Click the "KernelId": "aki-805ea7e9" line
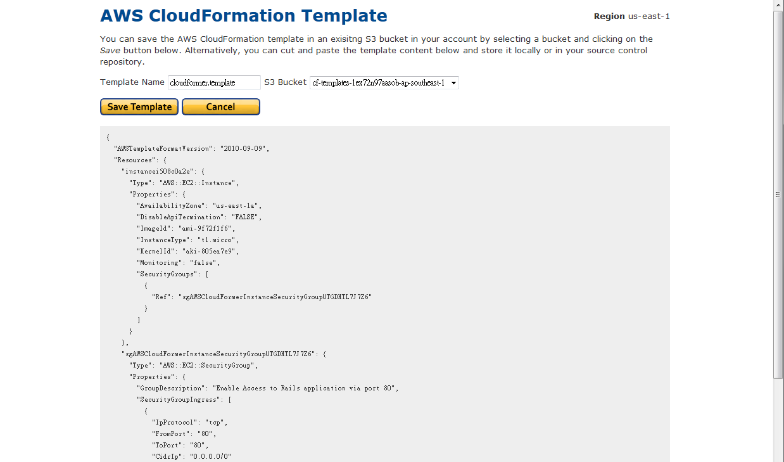 click(x=188, y=251)
